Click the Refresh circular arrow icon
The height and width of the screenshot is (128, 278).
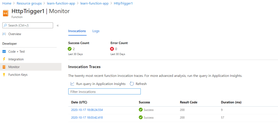tap(132, 84)
